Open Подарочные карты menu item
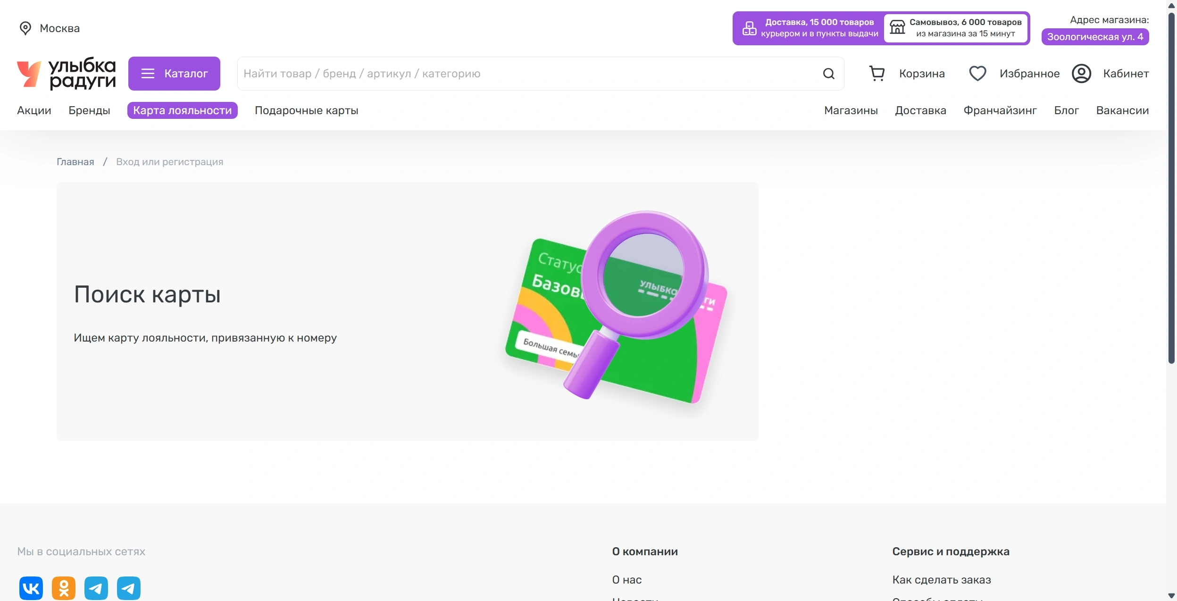1177x601 pixels. pos(306,110)
